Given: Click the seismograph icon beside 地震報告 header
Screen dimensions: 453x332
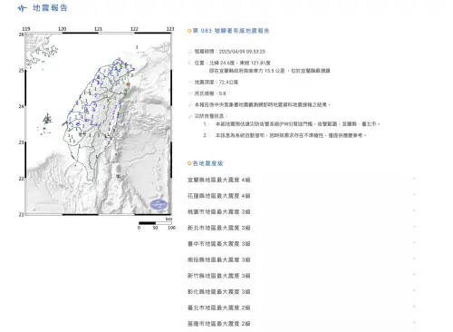Looking at the screenshot, I should [22, 8].
